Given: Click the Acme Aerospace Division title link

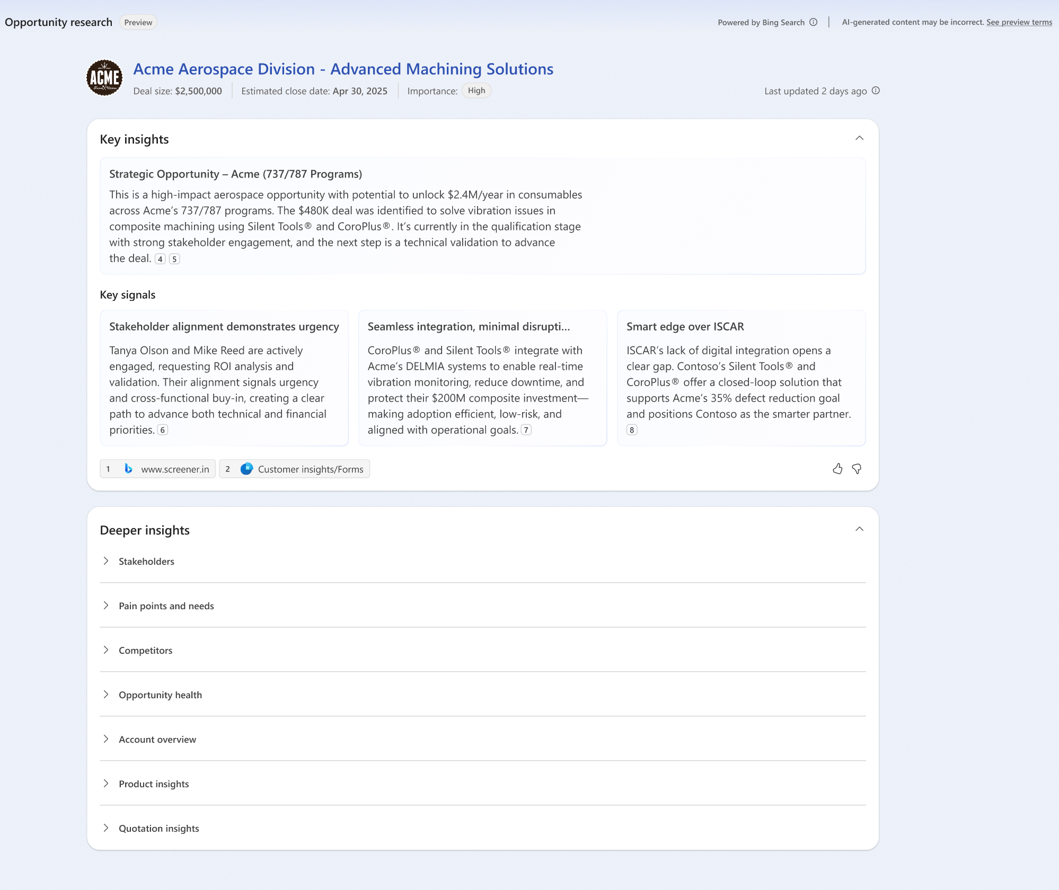Looking at the screenshot, I should [342, 69].
